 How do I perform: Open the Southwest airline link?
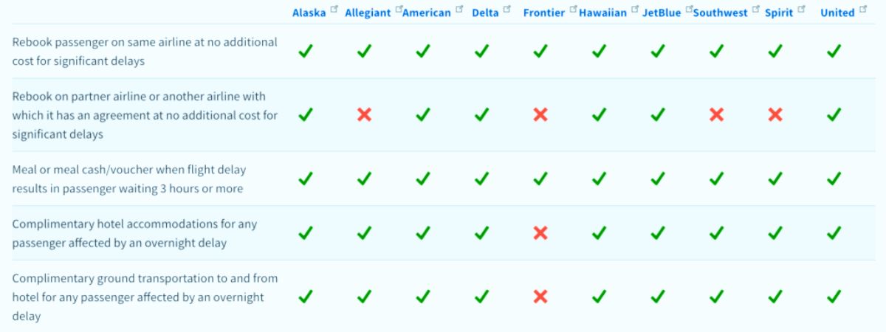click(720, 13)
